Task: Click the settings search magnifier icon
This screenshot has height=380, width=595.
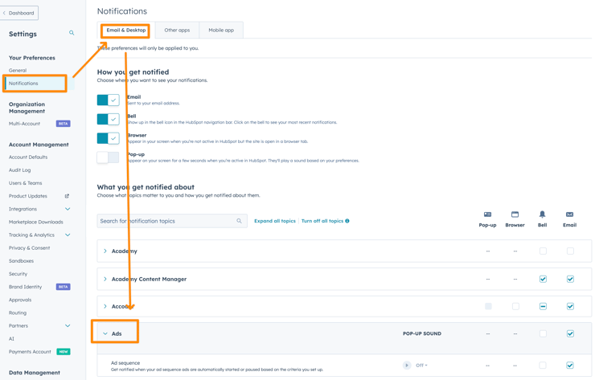Action: 72,33
